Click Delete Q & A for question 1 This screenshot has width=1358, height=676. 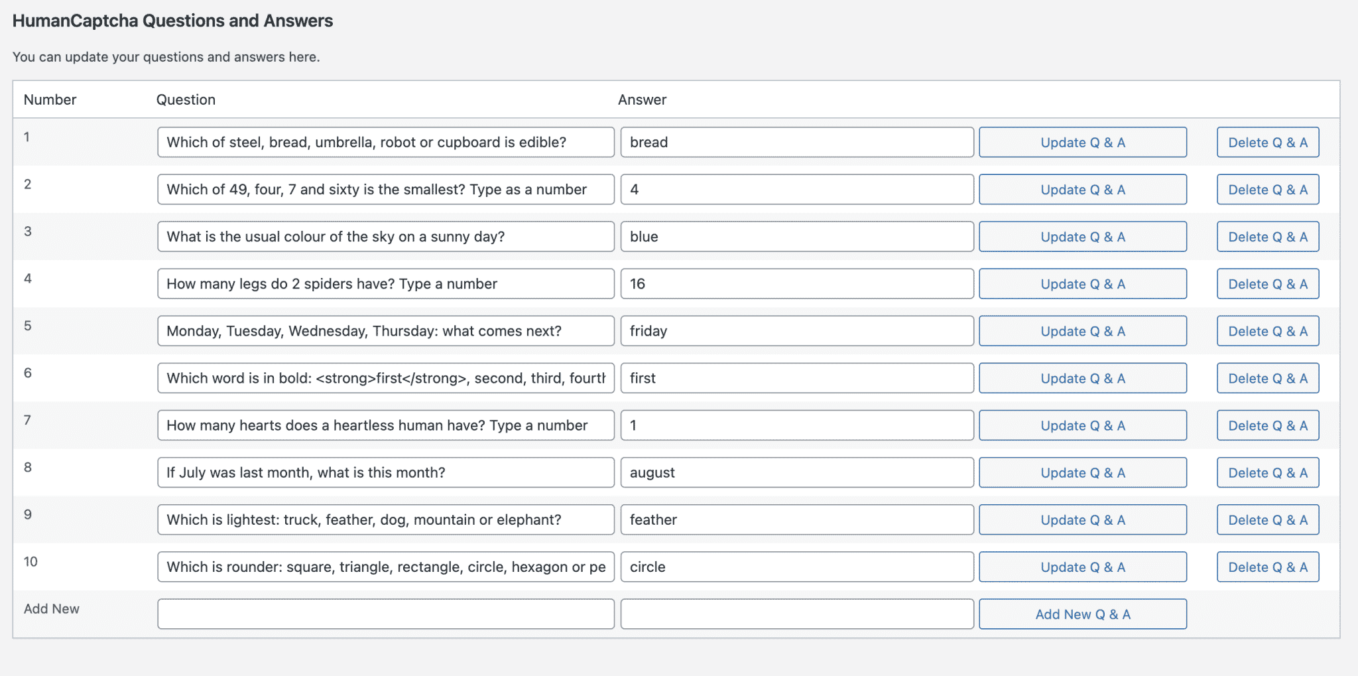click(x=1267, y=142)
